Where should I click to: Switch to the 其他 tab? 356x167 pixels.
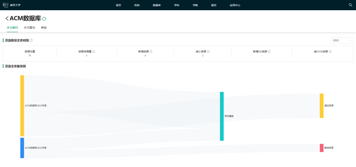pos(44,28)
